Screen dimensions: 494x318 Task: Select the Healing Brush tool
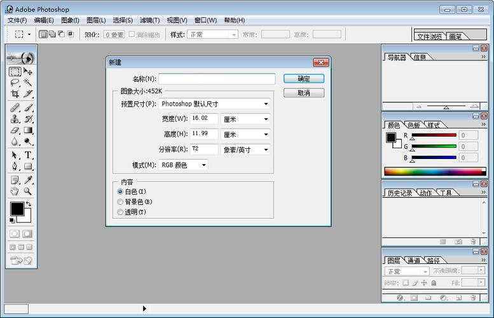point(15,107)
